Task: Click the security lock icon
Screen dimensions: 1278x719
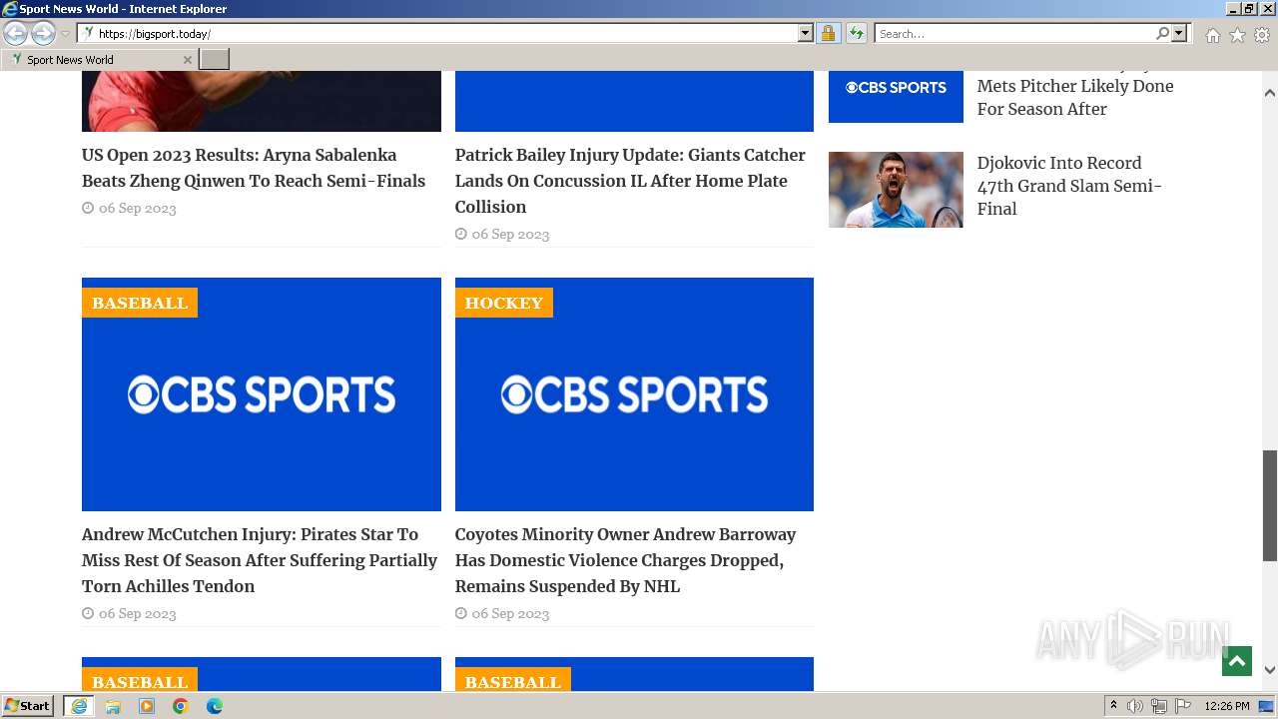Action: pyautogui.click(x=828, y=33)
